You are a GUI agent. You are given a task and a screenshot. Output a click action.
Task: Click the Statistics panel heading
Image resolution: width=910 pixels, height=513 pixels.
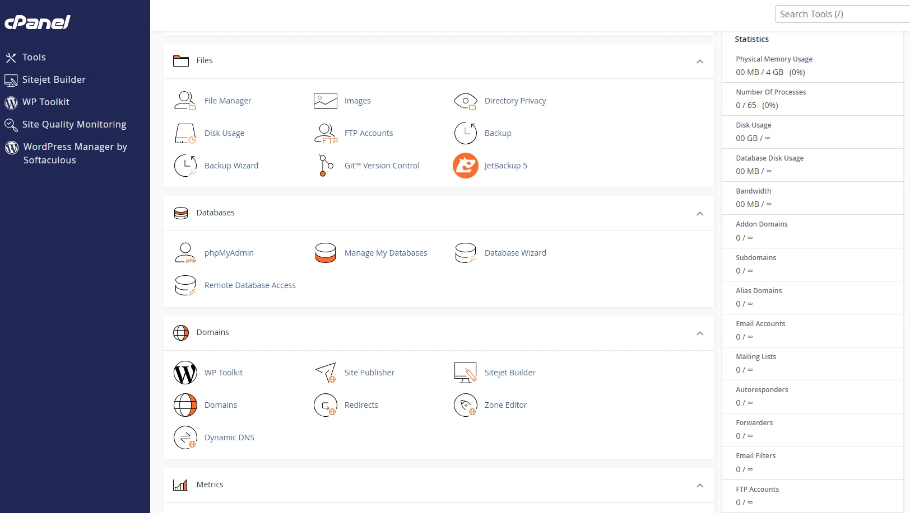click(751, 39)
